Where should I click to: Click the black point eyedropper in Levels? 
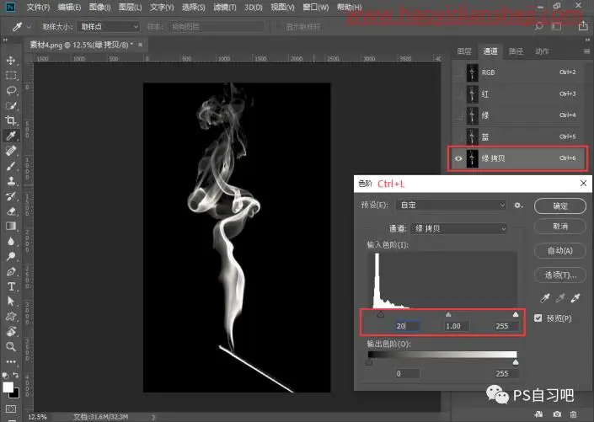point(545,298)
